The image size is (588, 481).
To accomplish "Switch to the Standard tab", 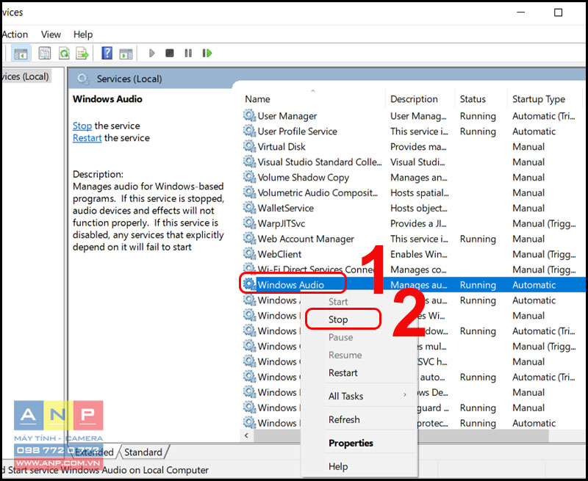I will click(x=143, y=452).
